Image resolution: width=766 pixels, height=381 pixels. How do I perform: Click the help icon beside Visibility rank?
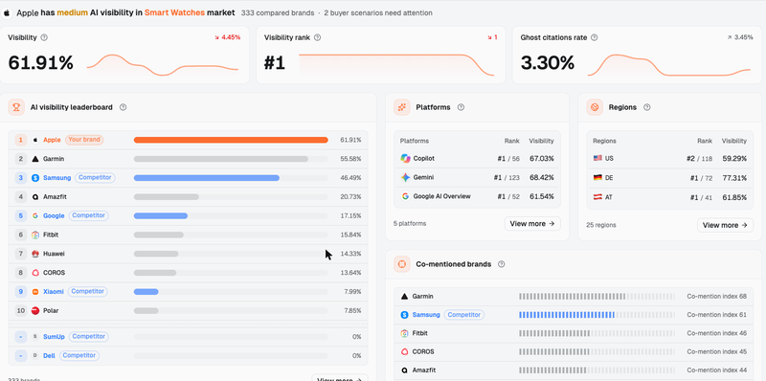(318, 37)
